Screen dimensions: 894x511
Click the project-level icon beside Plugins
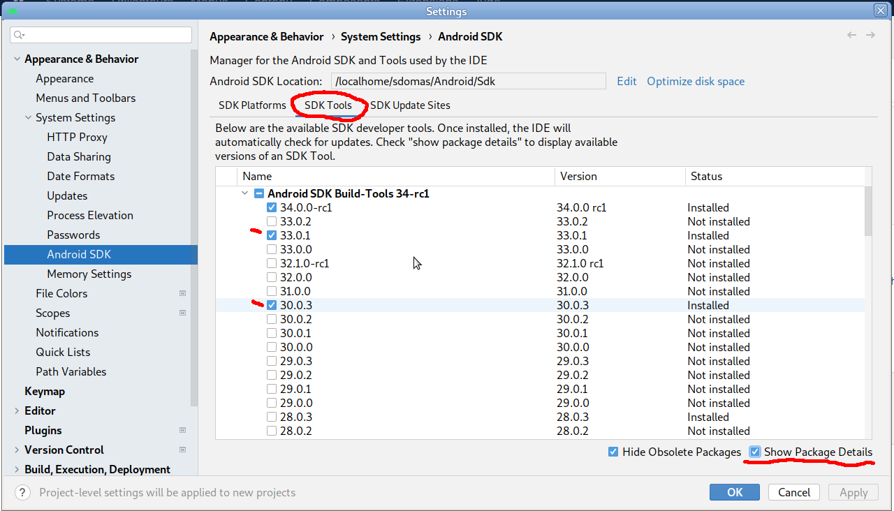point(183,430)
